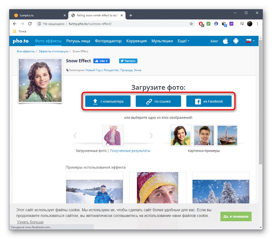Viewport: 272px width, 239px height.
Task: Upload photo with 'по ссылке' button
Action: (158, 101)
